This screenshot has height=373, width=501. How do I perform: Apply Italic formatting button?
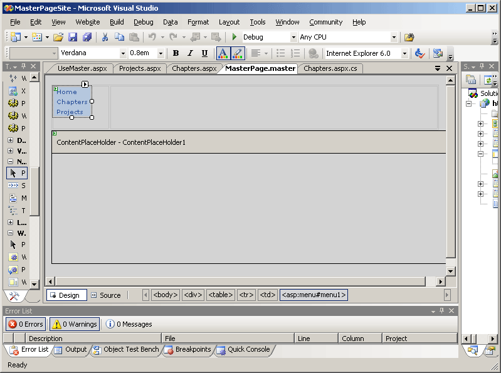tap(190, 53)
